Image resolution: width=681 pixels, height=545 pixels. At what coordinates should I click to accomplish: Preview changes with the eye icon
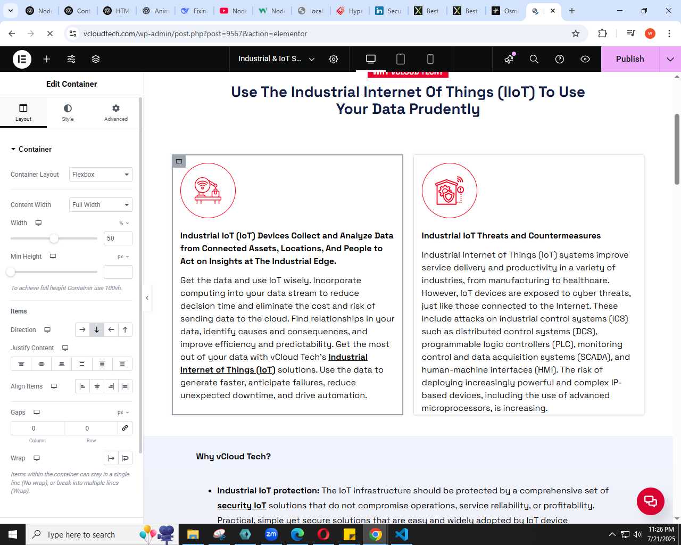coord(585,59)
